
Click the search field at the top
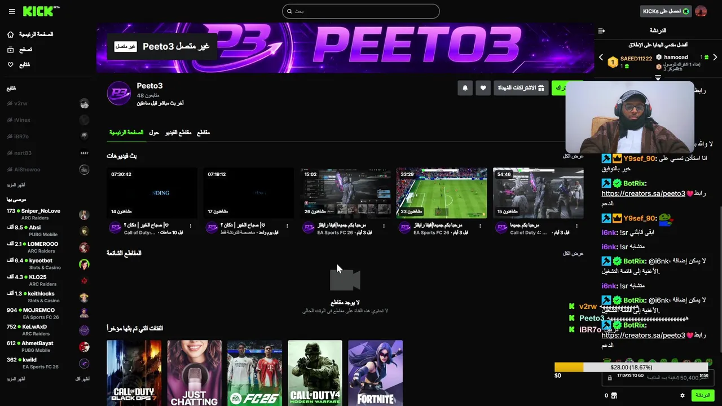pyautogui.click(x=361, y=11)
